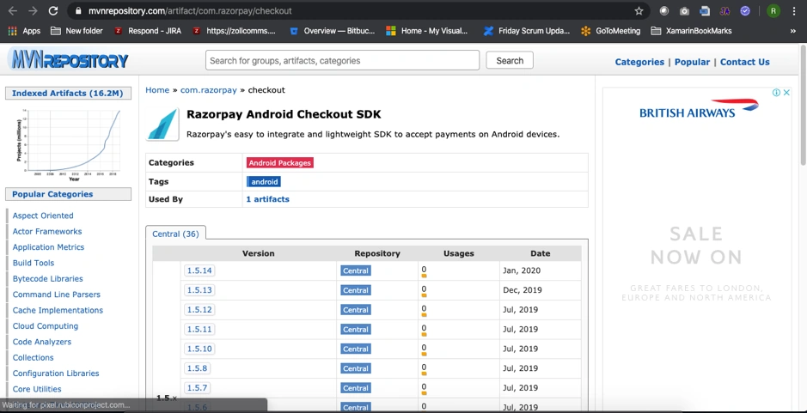Open version 1.5.11
Image resolution: width=807 pixels, height=413 pixels.
199,329
